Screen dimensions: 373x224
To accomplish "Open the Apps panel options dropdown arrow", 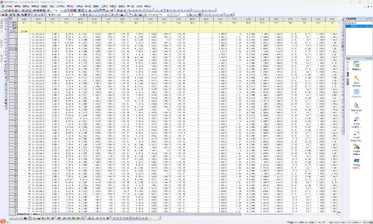I will pos(367,59).
